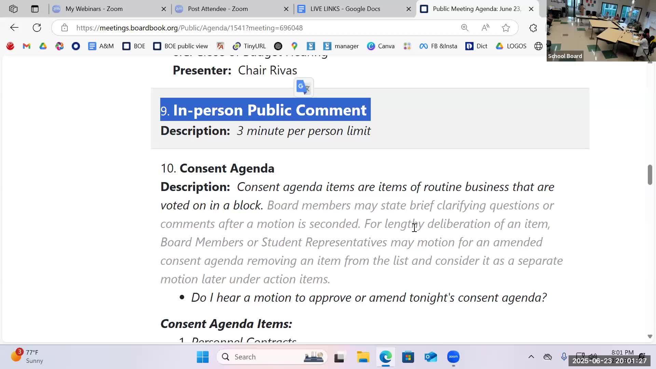Click the page vertical scrollbar thumb

650,175
